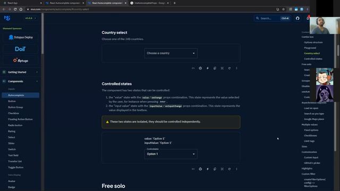Jump to Fixed options in contents
The image size is (340, 191).
point(311,130)
